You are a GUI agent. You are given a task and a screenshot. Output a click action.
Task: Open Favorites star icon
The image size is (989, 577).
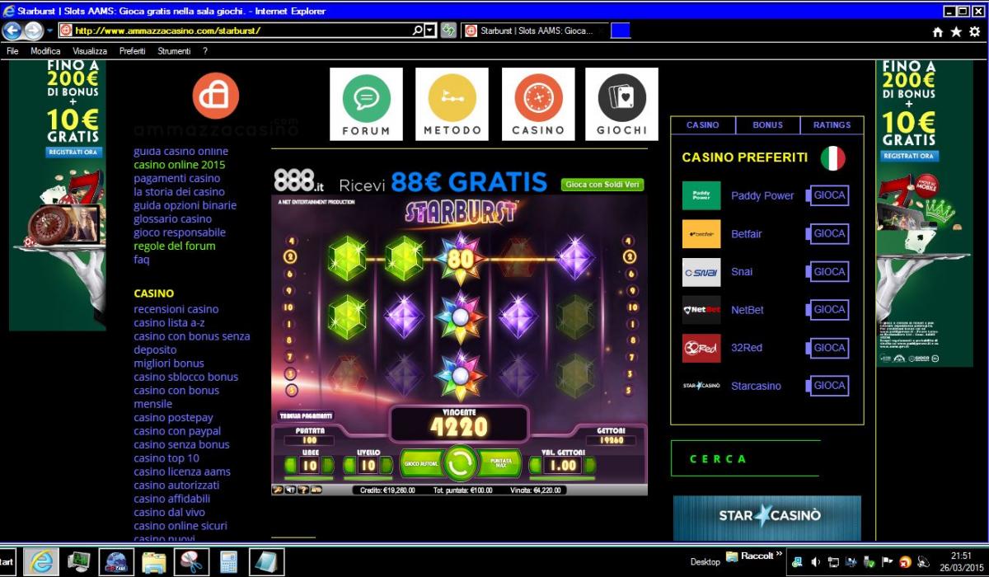click(956, 31)
